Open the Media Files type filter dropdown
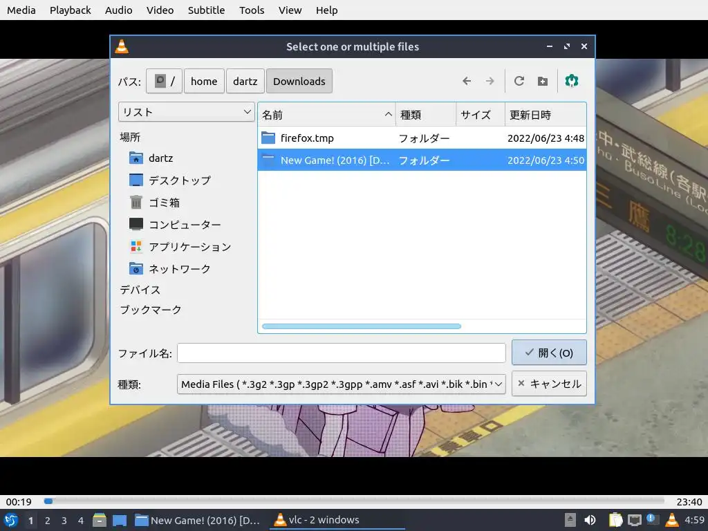Image resolution: width=708 pixels, height=531 pixels. pyautogui.click(x=342, y=384)
